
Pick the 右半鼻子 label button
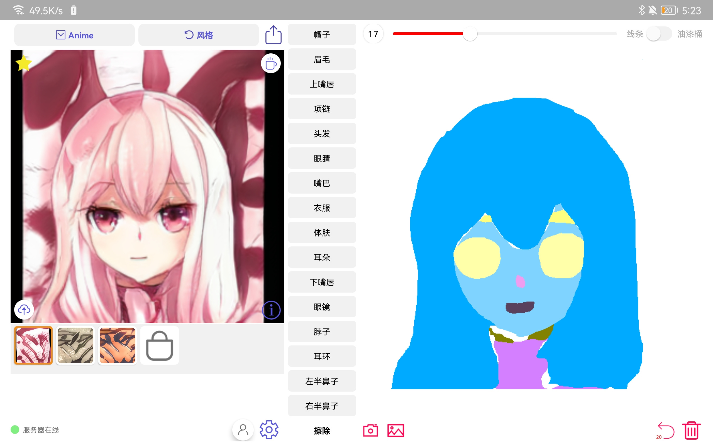pyautogui.click(x=322, y=406)
